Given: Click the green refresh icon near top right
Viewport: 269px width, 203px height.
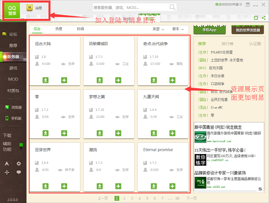Looking at the screenshot, I should point(255,18).
